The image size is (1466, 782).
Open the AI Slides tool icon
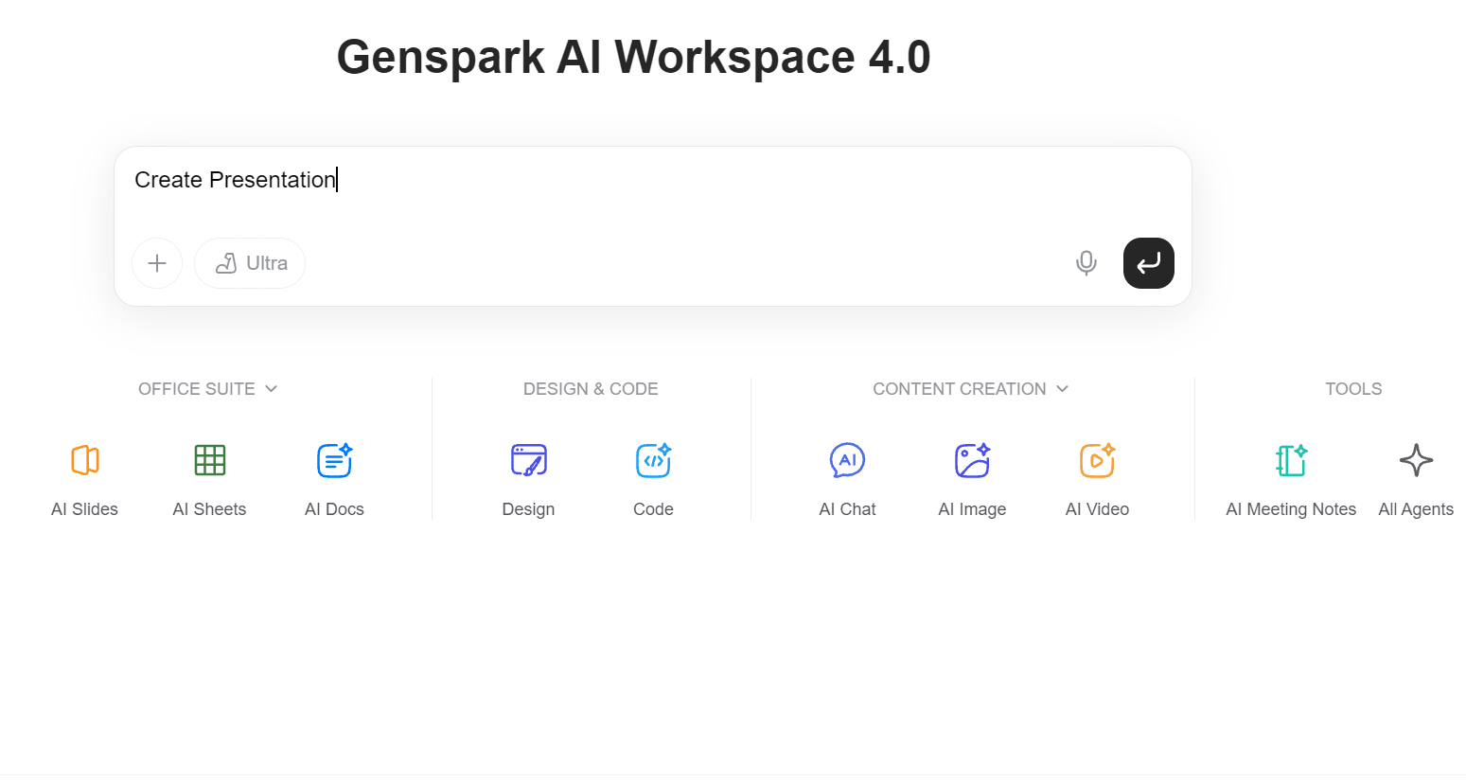[x=85, y=460]
